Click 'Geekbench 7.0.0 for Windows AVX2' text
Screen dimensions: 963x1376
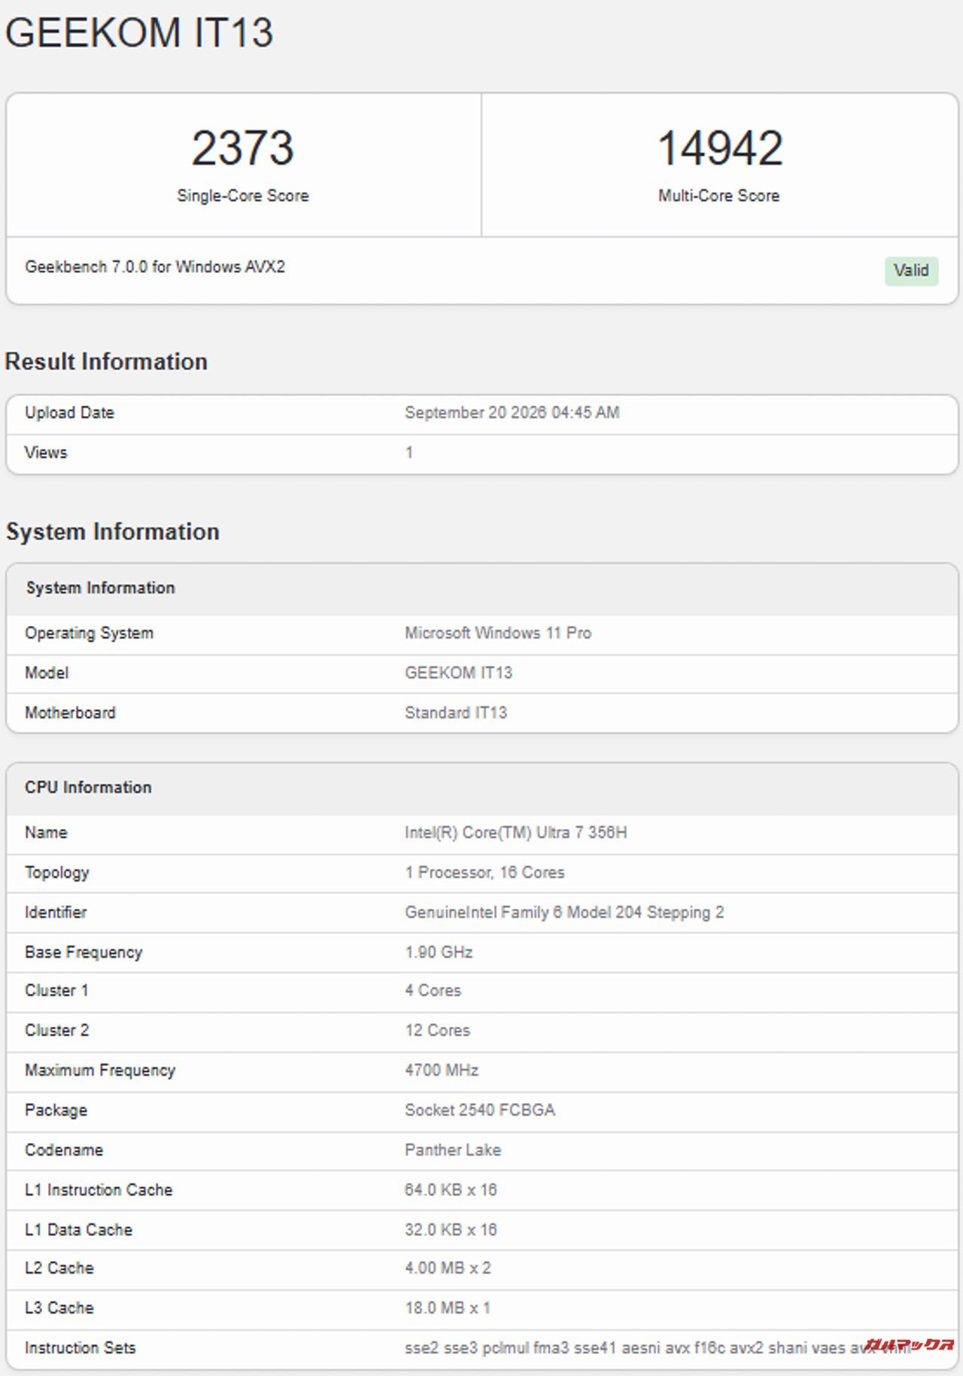pos(155,266)
